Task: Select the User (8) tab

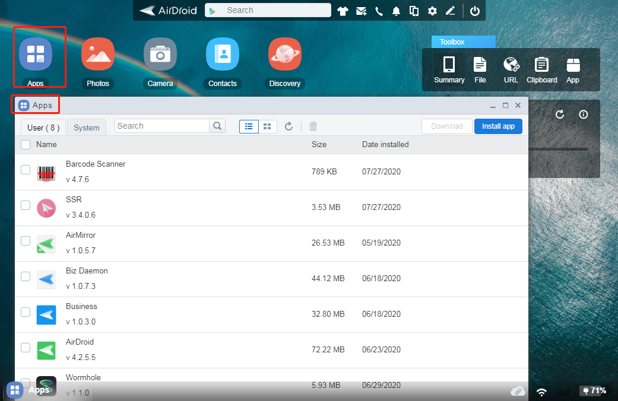Action: tap(43, 128)
